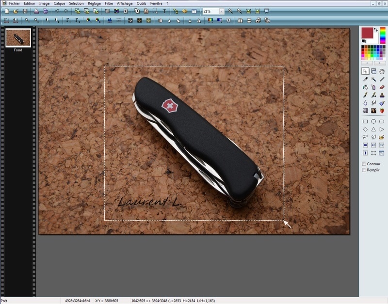Choose the rectangle selection shape
The height and width of the screenshot is (304, 388).
[x=365, y=121]
